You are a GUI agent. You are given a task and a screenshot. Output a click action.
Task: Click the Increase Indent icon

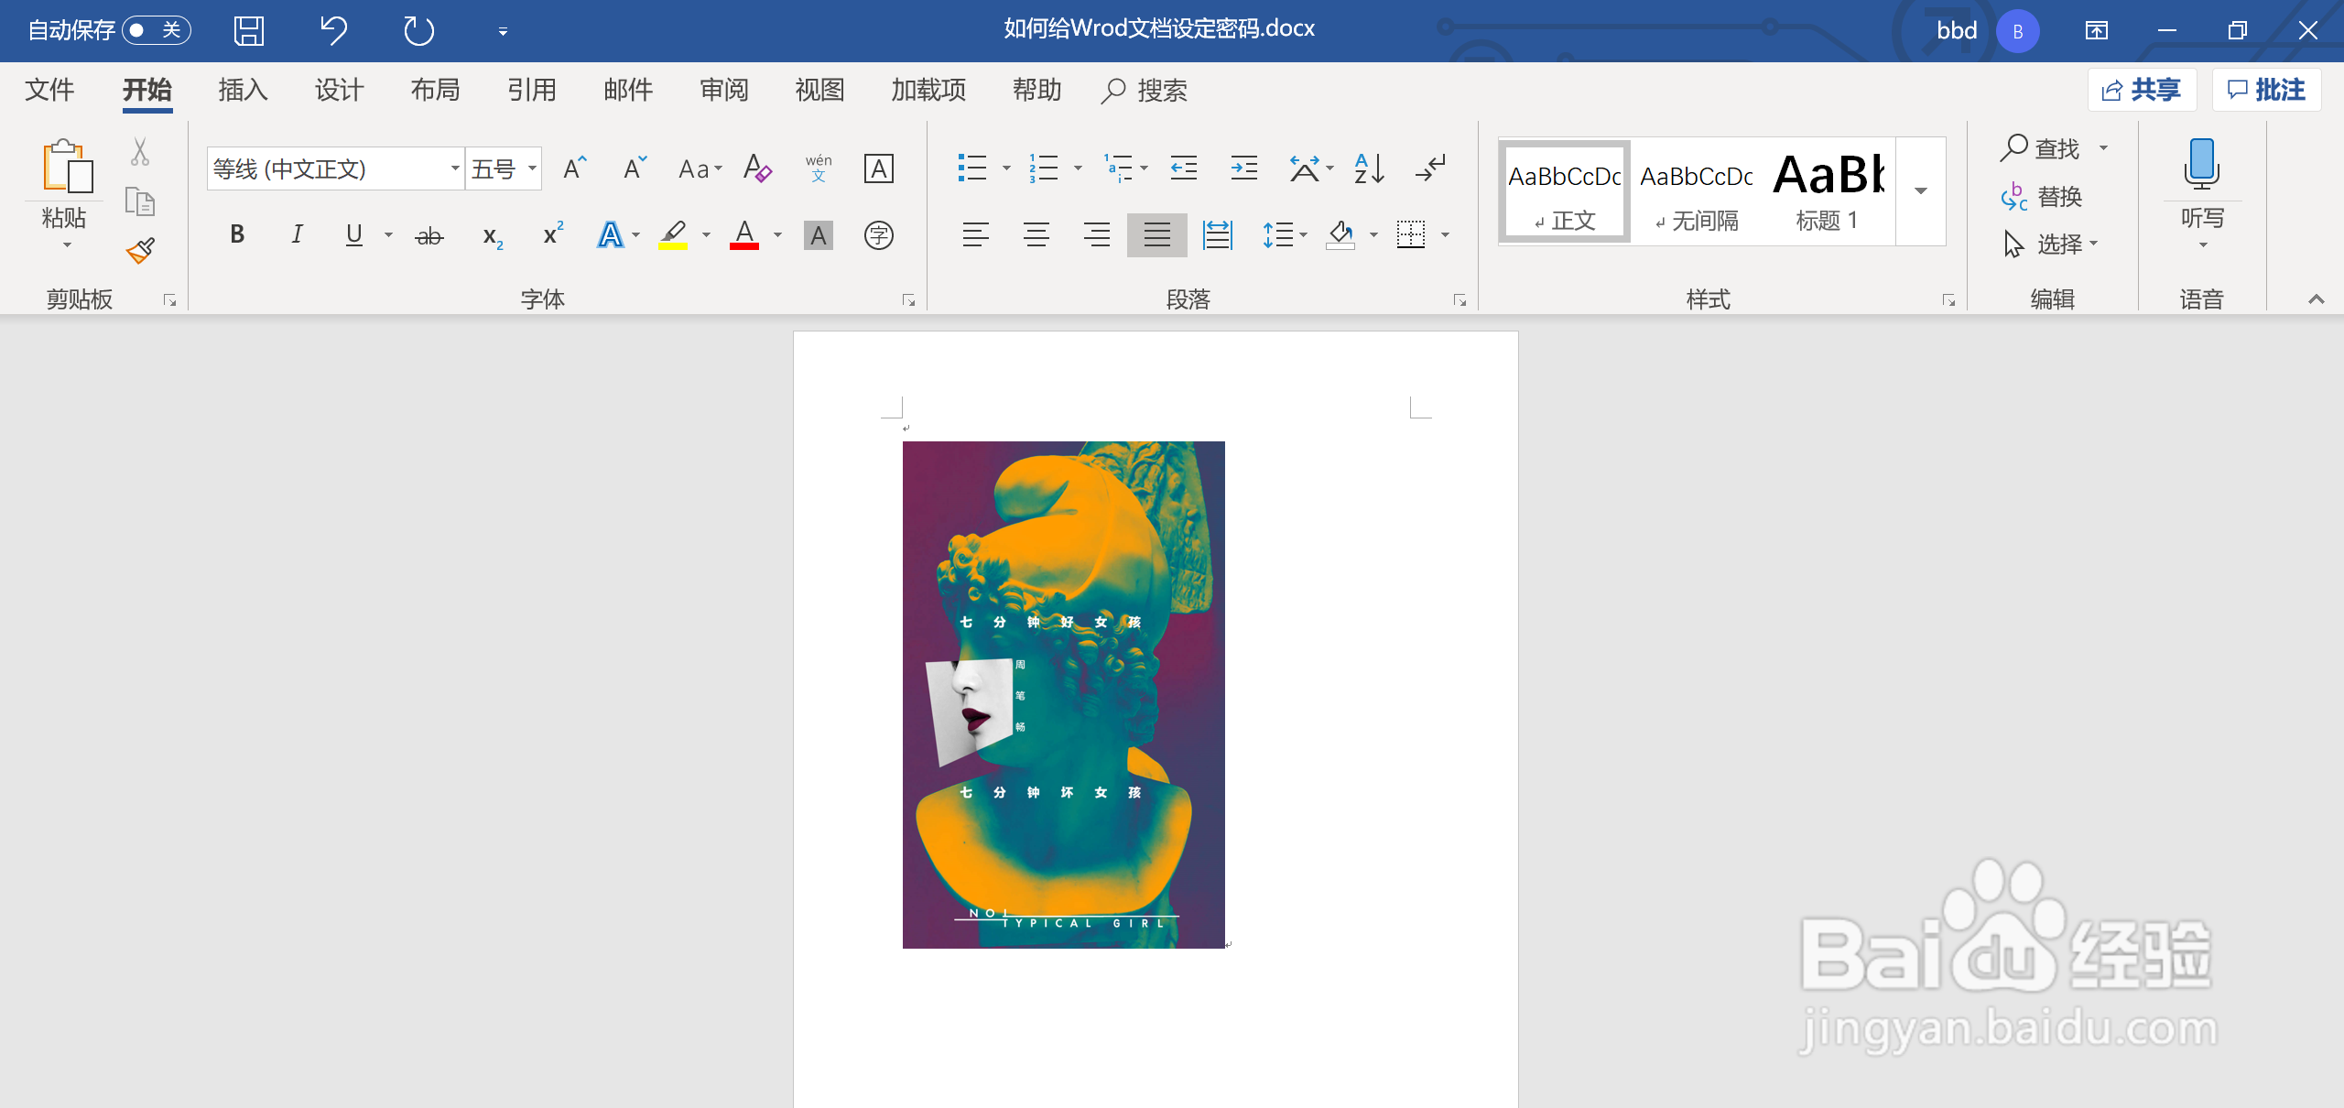point(1243,168)
